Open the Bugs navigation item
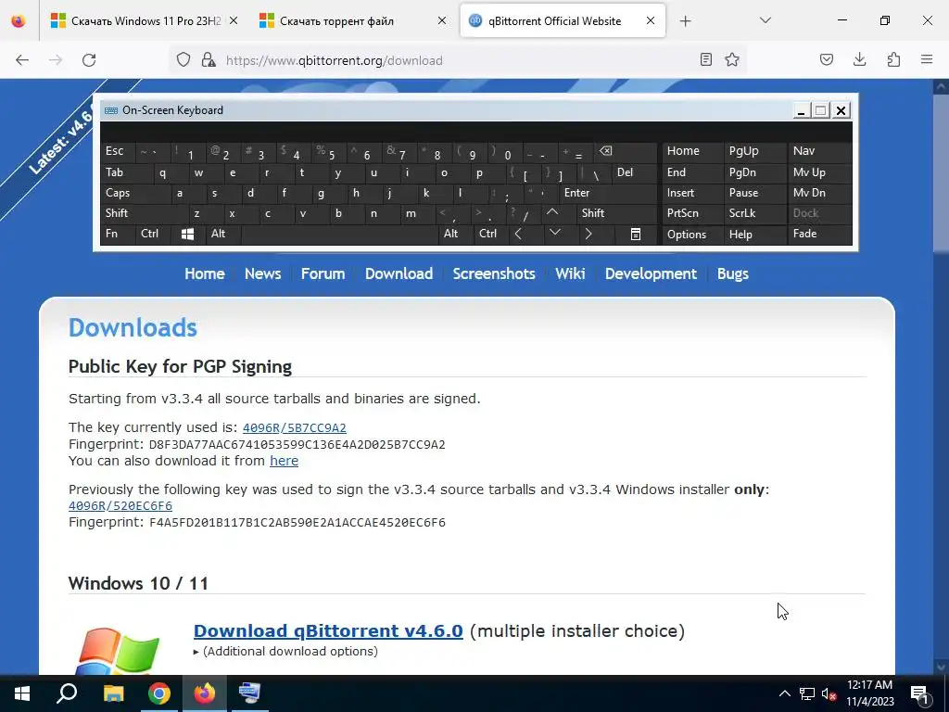 click(x=732, y=273)
